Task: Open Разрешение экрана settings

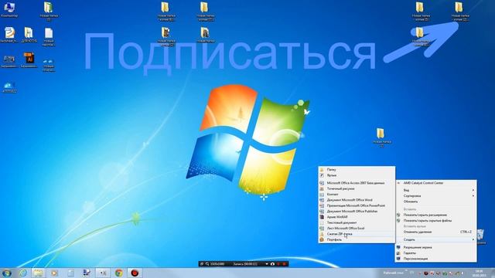Action: click(x=435, y=247)
